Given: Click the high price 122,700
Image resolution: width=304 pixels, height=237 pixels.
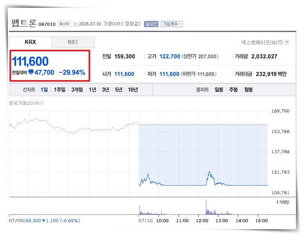Looking at the screenshot, I should (x=170, y=57).
